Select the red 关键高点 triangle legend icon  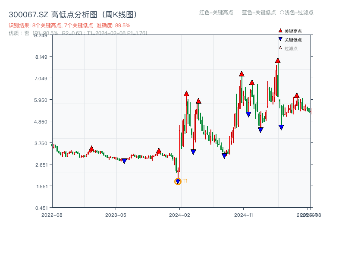(x=280, y=31)
